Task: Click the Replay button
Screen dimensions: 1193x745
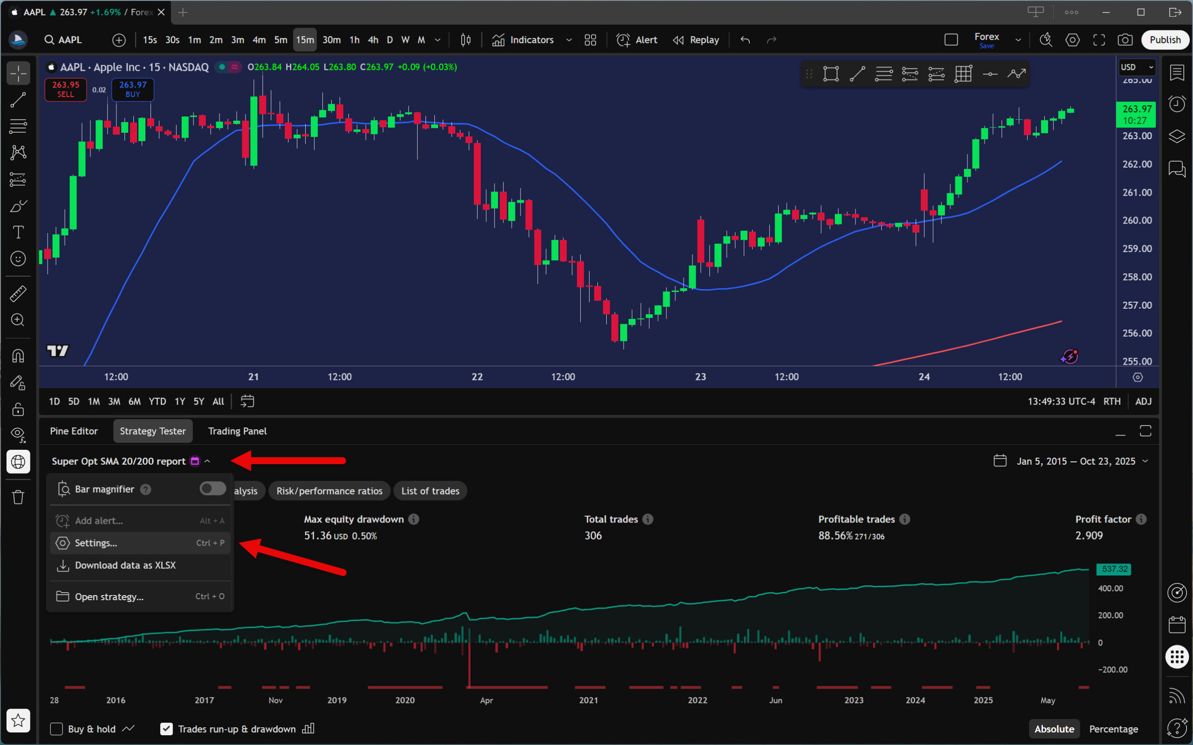Action: [696, 40]
